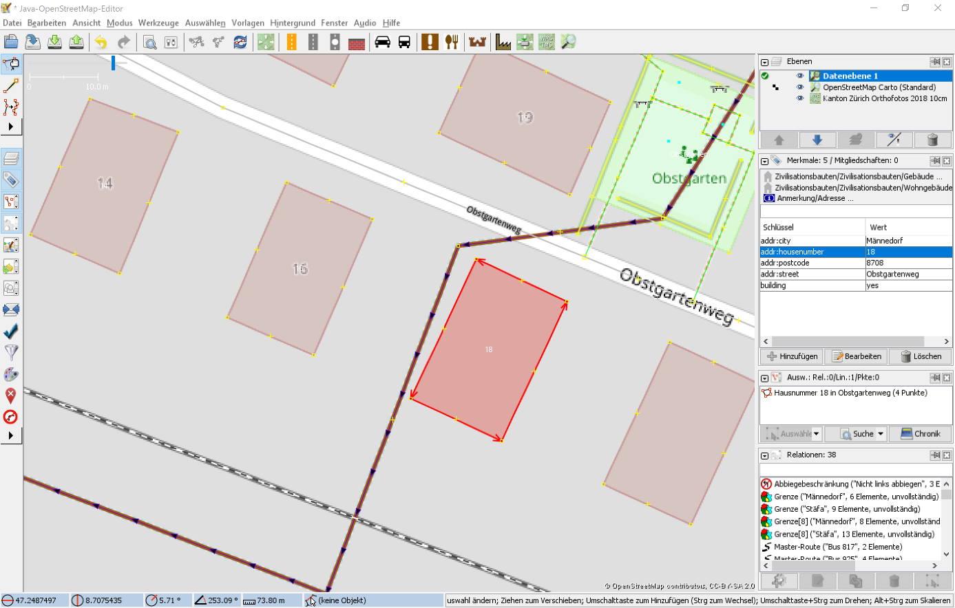Image resolution: width=955 pixels, height=608 pixels.
Task: Click the upload data toolbar icon
Action: click(x=76, y=43)
